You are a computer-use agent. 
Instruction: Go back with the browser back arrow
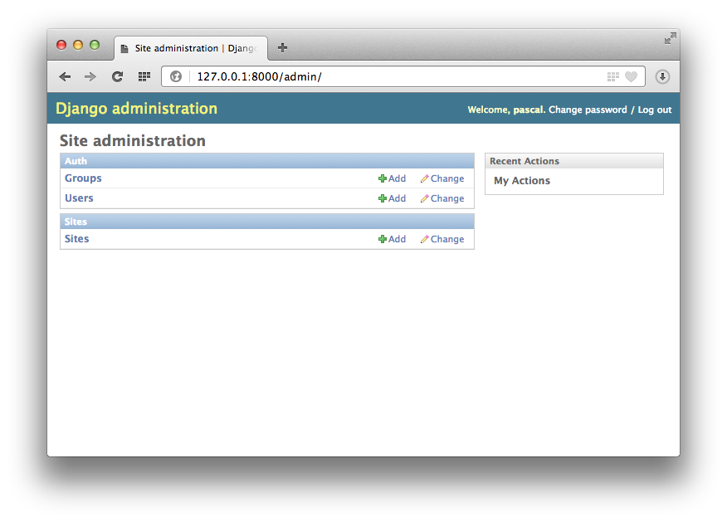pyautogui.click(x=65, y=76)
